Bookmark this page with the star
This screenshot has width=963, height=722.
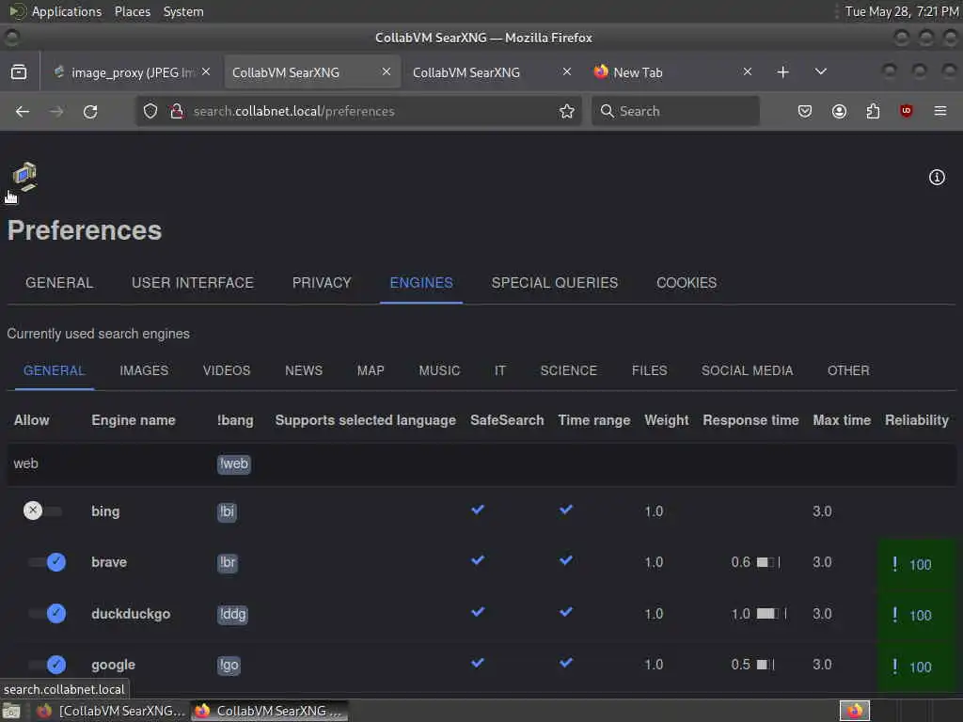coord(566,111)
